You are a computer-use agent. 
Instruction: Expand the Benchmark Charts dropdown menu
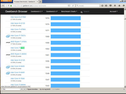(x=69, y=11)
